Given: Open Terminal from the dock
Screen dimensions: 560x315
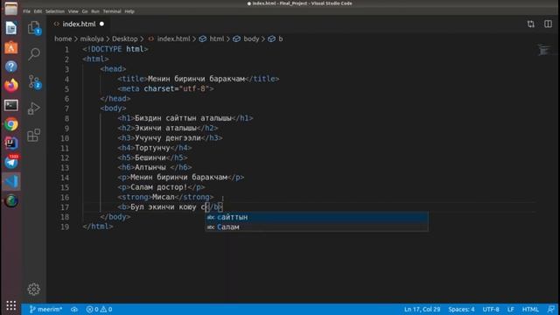Looking at the screenshot, I should coord(11,105).
